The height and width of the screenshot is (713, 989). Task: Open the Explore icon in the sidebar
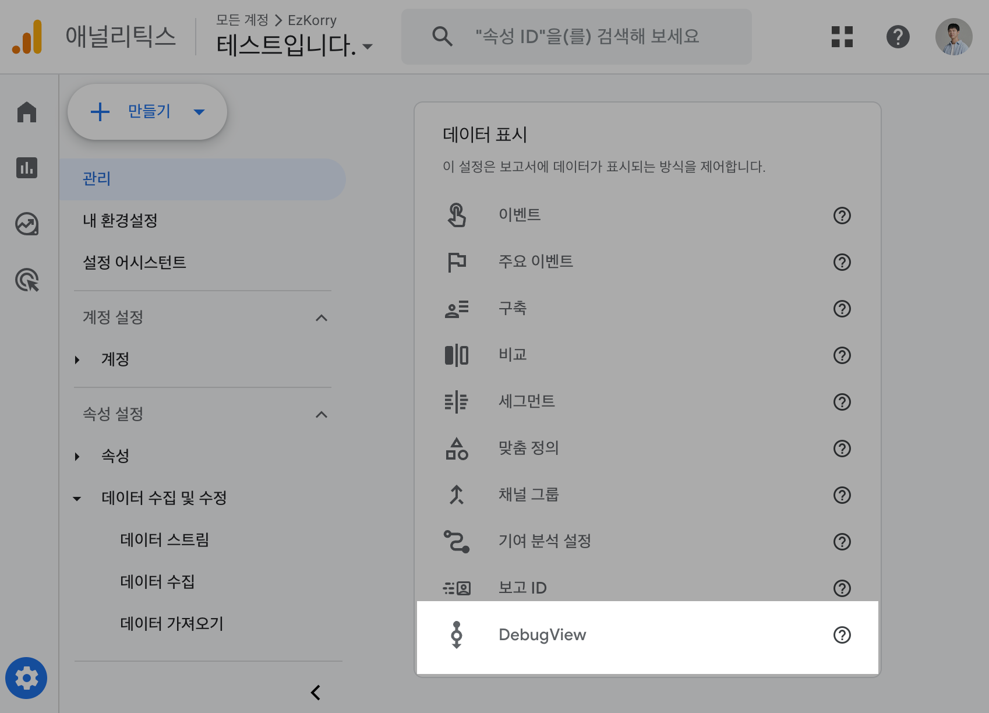(x=27, y=224)
